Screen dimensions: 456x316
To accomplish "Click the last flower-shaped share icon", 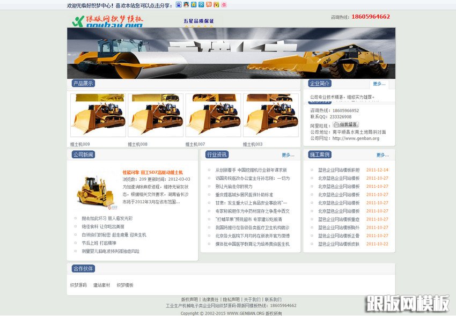I will (x=224, y=5).
